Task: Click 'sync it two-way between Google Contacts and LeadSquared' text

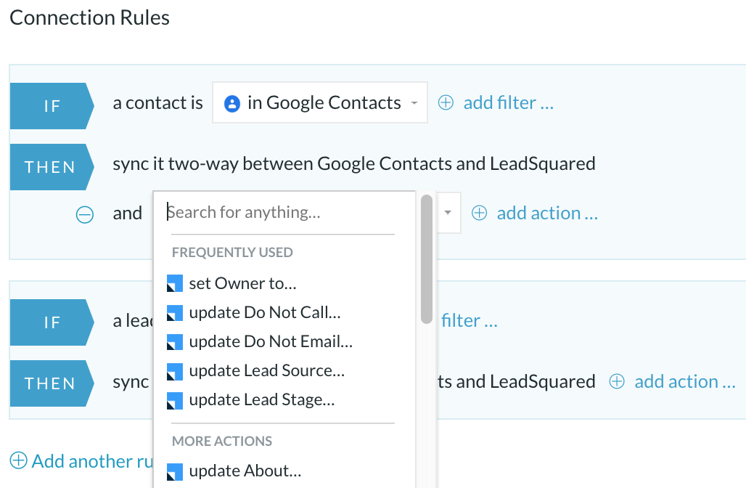Action: 354,164
